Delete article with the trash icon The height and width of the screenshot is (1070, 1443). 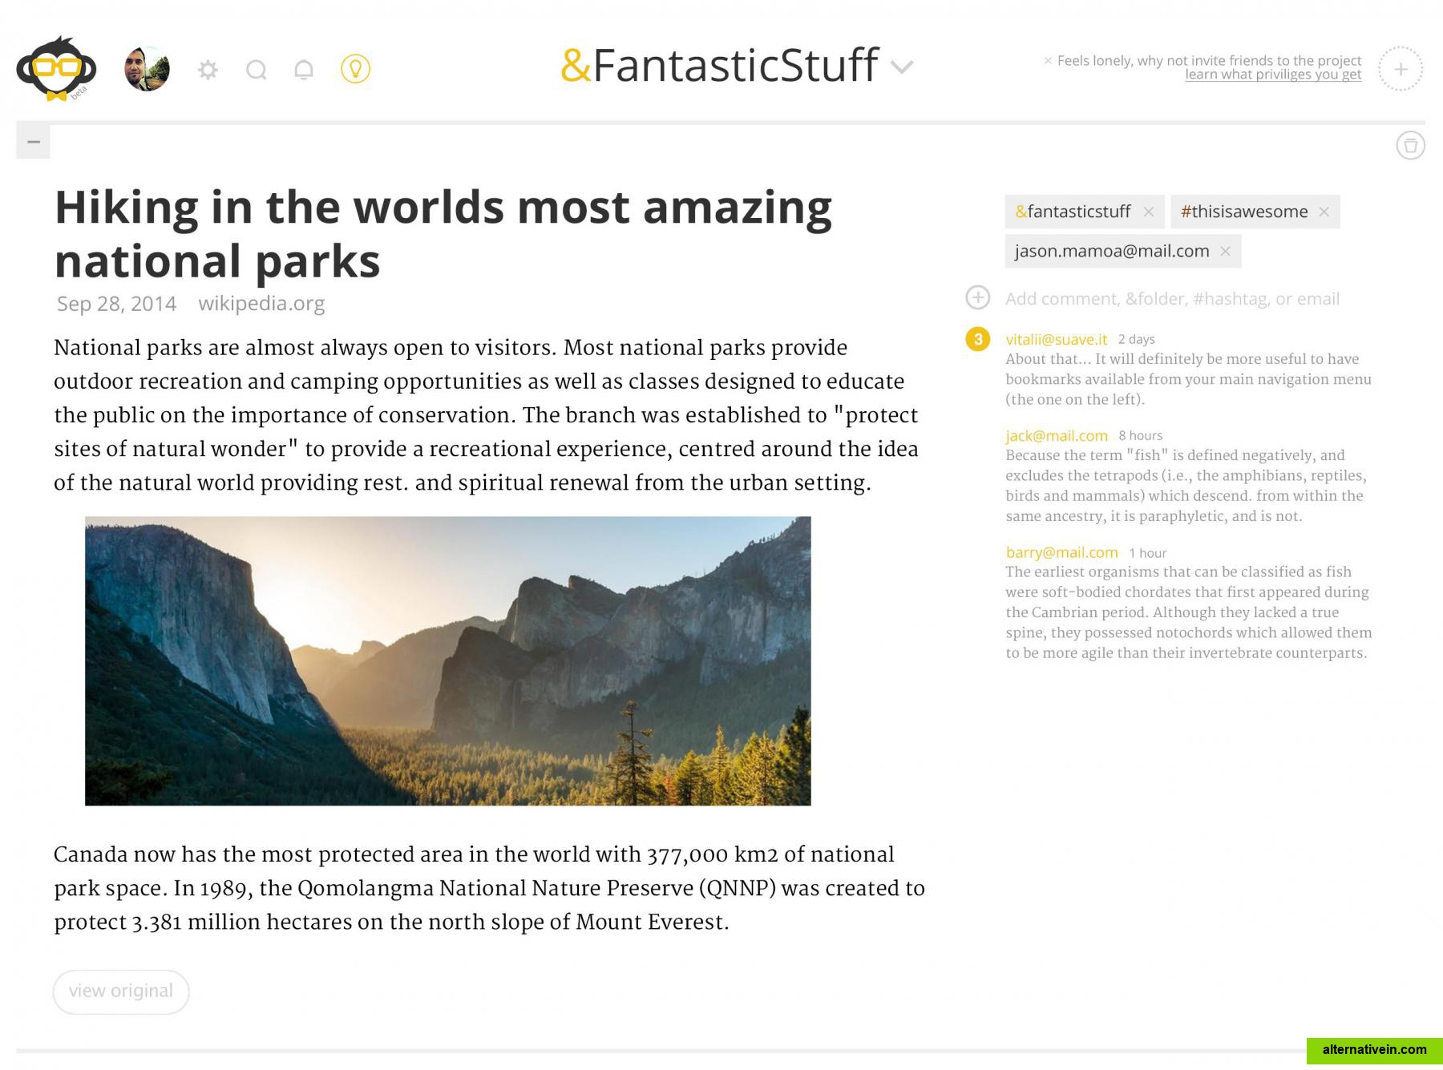[1410, 146]
